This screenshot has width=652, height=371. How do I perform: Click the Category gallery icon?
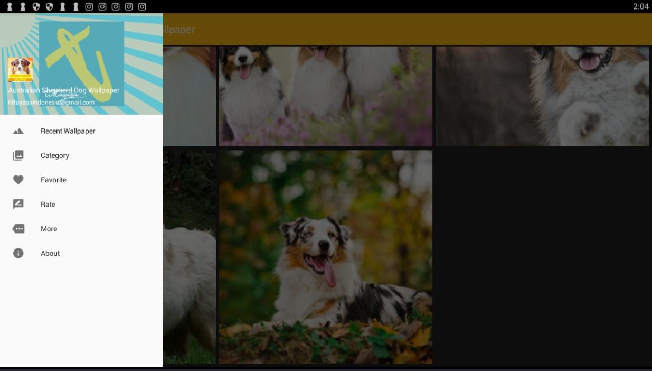18,155
